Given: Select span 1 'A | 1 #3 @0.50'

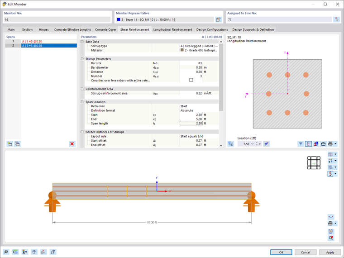Looking at the screenshot, I should coord(41,41).
